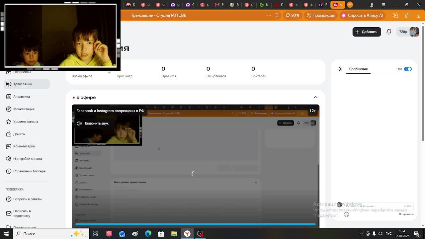Viewport: 425px width, 239px height.
Task: Click Спросить Алису AI
Action: (362, 15)
